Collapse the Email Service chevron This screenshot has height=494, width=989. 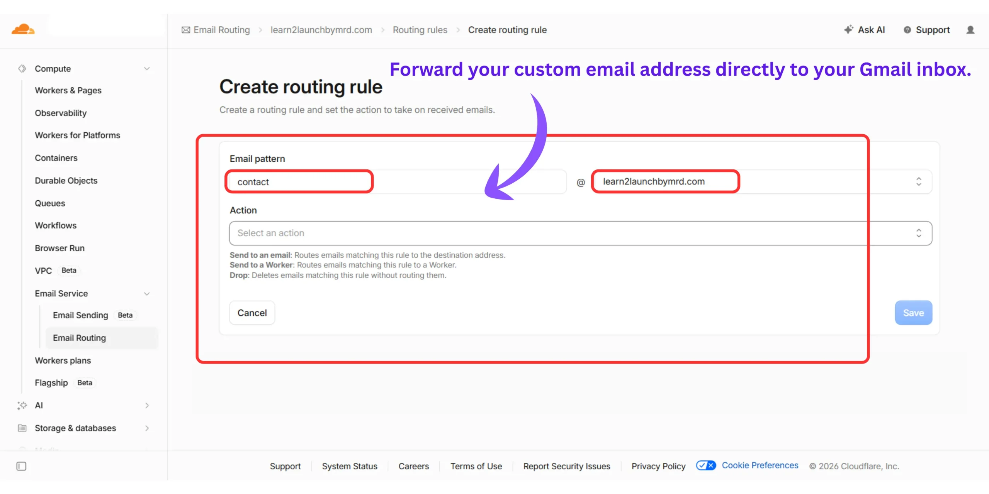(x=147, y=294)
